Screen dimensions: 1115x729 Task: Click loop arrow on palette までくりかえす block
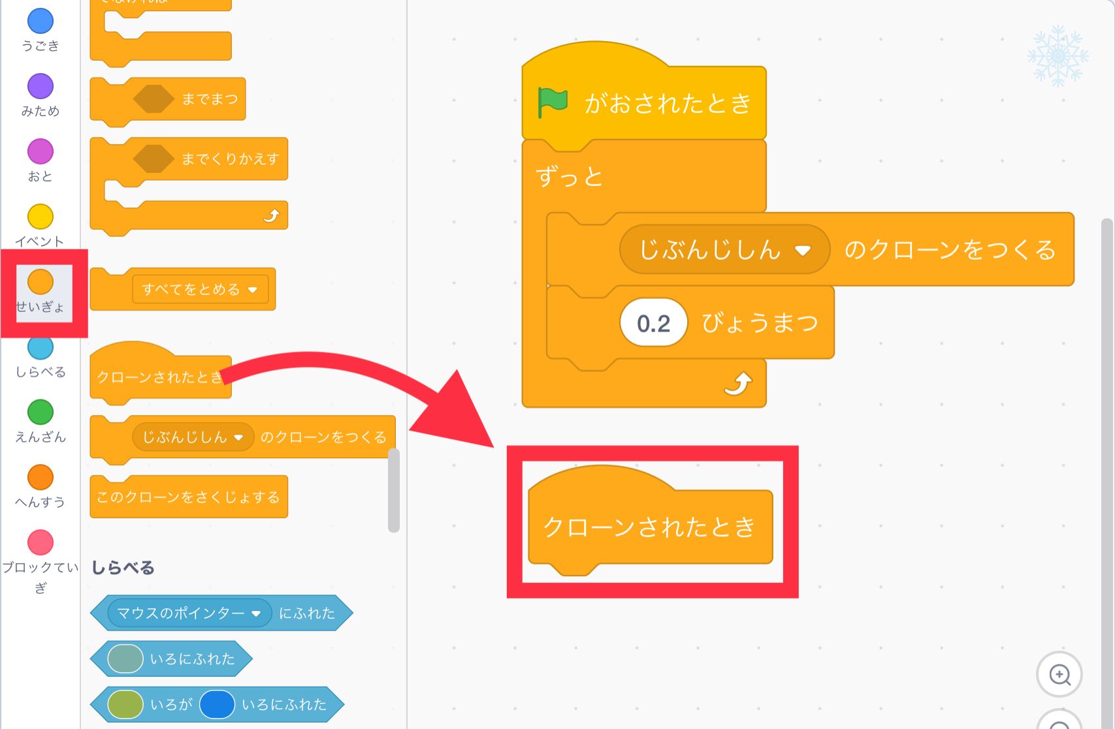pyautogui.click(x=271, y=215)
